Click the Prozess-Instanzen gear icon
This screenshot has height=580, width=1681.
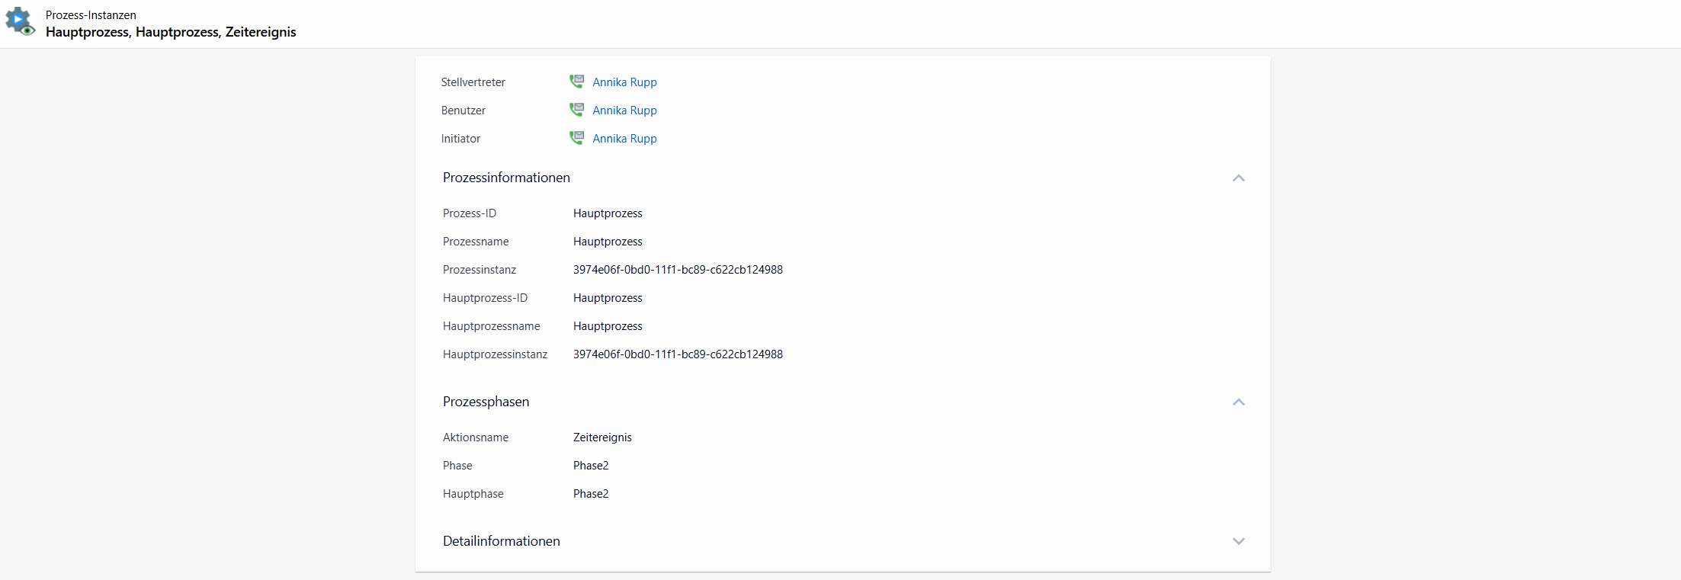click(x=20, y=22)
